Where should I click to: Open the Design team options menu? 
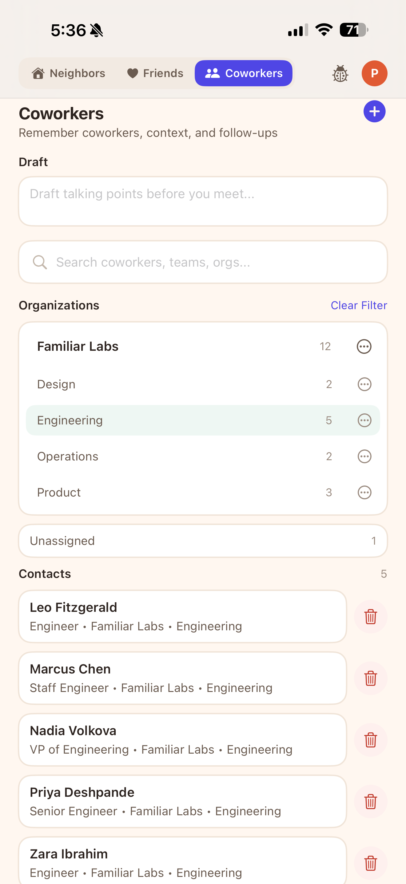tap(364, 384)
